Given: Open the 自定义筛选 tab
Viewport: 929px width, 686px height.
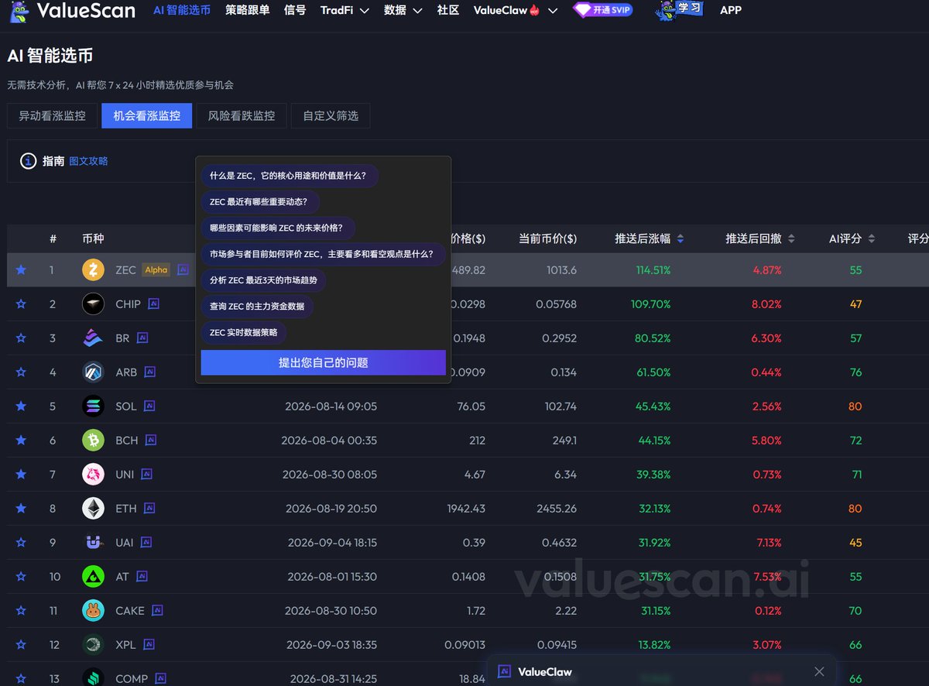Looking at the screenshot, I should click(x=331, y=115).
